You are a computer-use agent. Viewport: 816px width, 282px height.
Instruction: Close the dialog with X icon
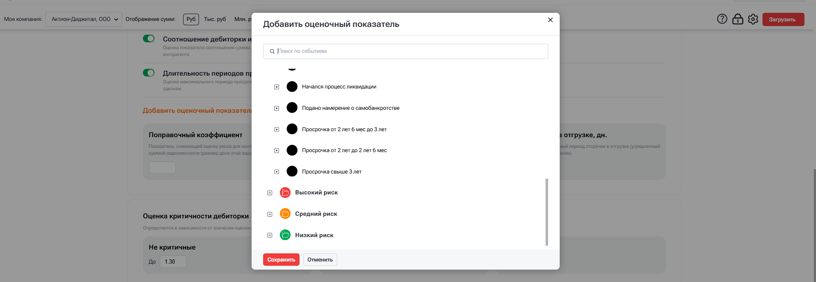(x=550, y=20)
